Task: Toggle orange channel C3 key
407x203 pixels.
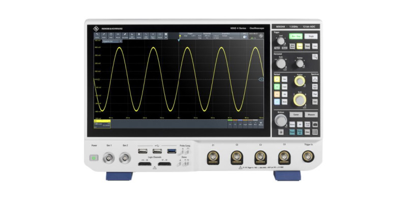Action: [x=277, y=94]
